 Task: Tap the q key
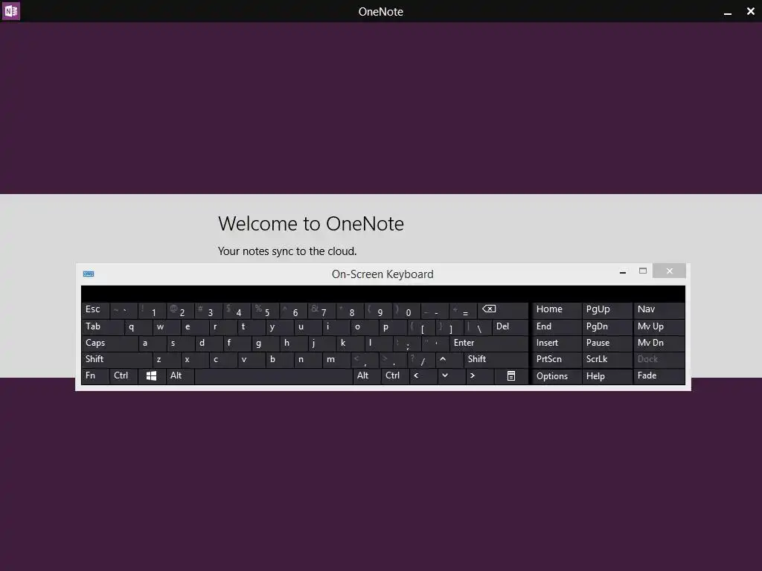pos(138,327)
